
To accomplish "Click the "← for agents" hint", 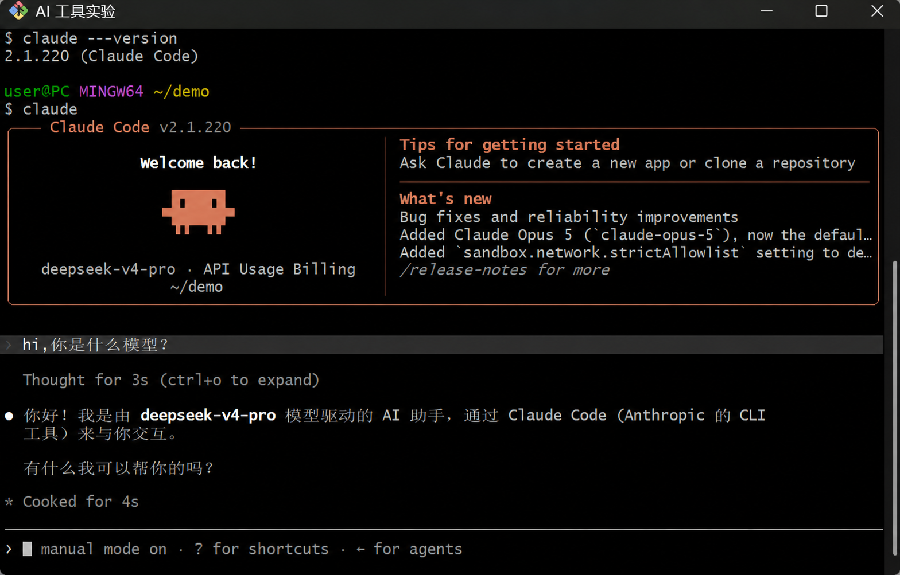I will (409, 549).
